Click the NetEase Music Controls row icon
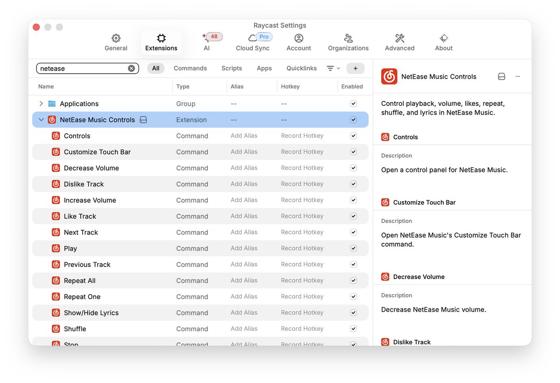Viewport: 560px width, 383px height. (x=52, y=120)
